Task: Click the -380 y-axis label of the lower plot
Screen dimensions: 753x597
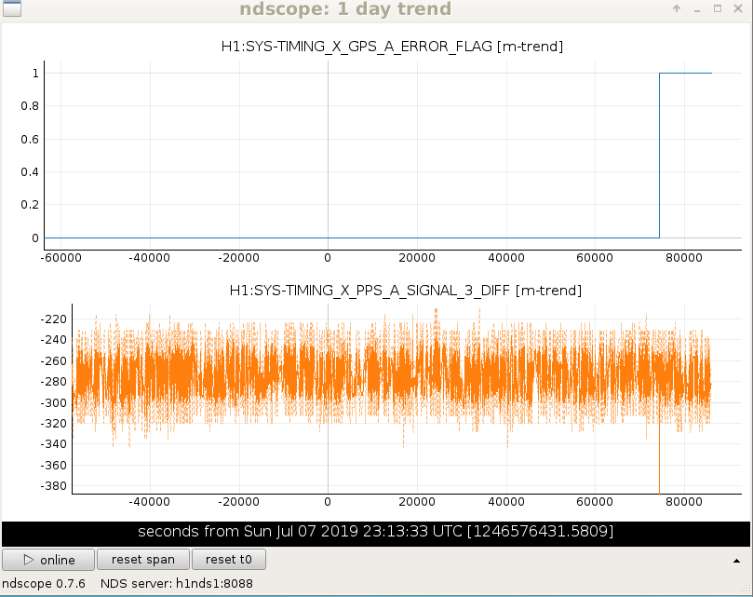Action: pos(53,486)
